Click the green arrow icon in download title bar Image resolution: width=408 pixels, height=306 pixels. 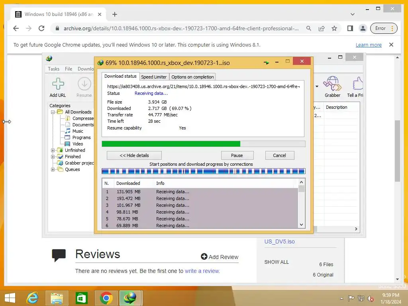tap(266, 63)
